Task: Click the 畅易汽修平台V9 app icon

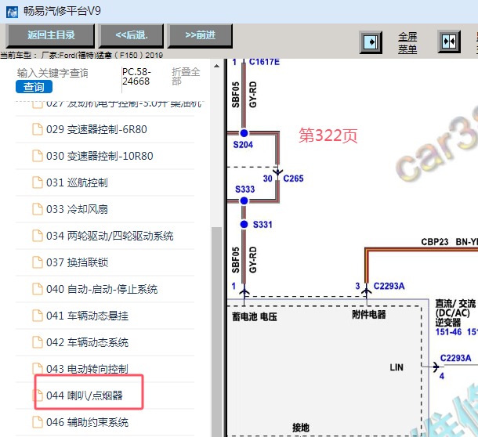Action: [12, 12]
